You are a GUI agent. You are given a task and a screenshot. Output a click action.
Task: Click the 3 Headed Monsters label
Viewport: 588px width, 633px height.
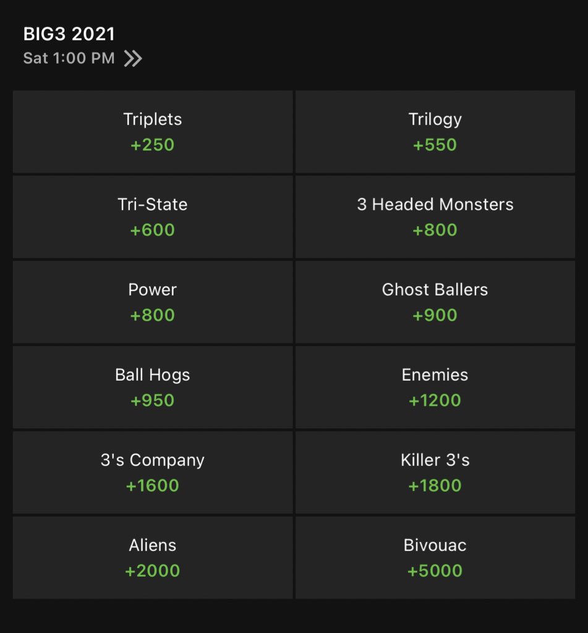435,204
